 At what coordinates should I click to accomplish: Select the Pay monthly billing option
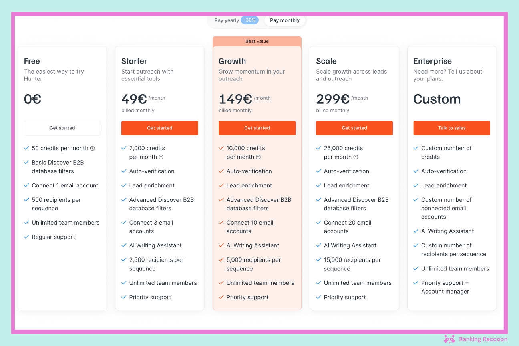(285, 20)
